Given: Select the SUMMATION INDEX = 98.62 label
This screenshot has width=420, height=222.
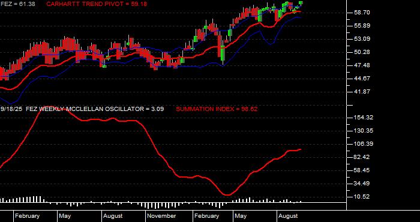Looking at the screenshot, I should (x=217, y=109).
